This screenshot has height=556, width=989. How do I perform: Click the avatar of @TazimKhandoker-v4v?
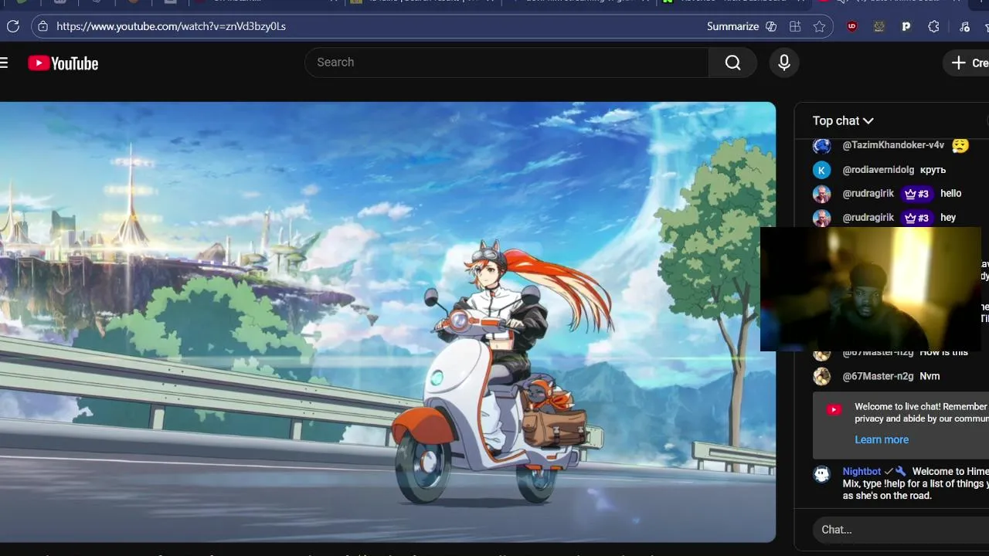822,145
